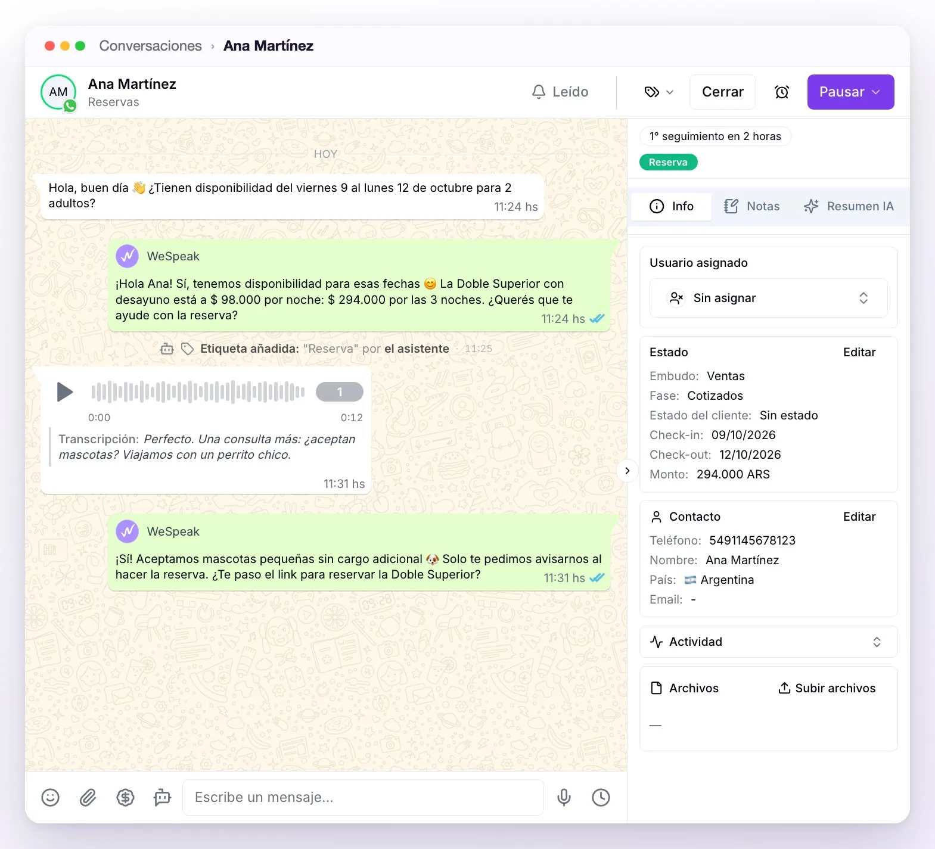Focus the Escribe un mensaje input

363,797
